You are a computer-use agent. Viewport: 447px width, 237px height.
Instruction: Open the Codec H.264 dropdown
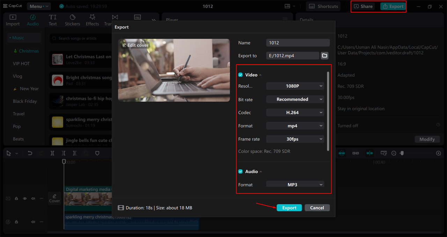(x=295, y=112)
